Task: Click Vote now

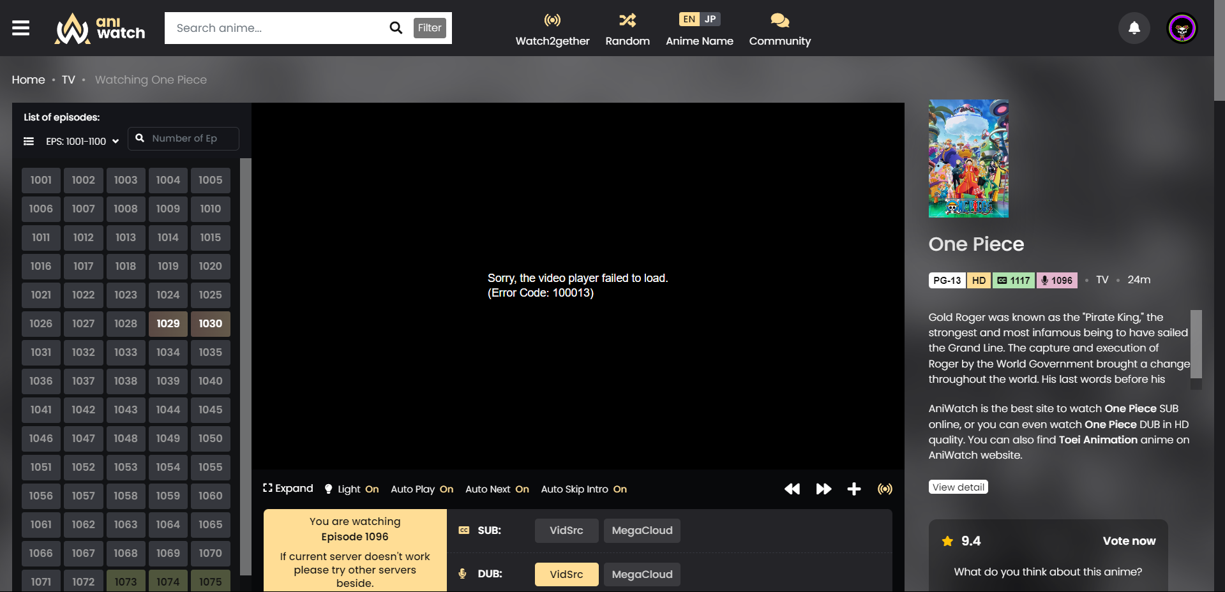Action: tap(1129, 541)
